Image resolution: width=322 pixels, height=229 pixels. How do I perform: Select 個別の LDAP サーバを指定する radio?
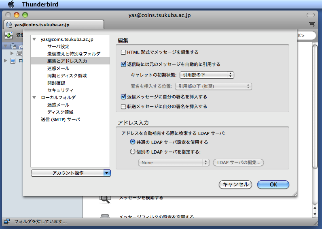tap(133, 152)
